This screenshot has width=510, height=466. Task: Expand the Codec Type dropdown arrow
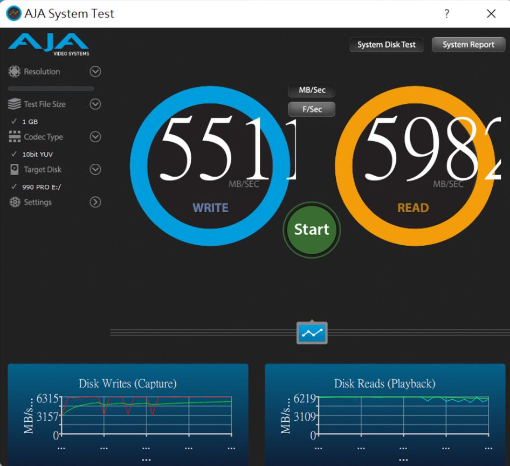(x=95, y=137)
